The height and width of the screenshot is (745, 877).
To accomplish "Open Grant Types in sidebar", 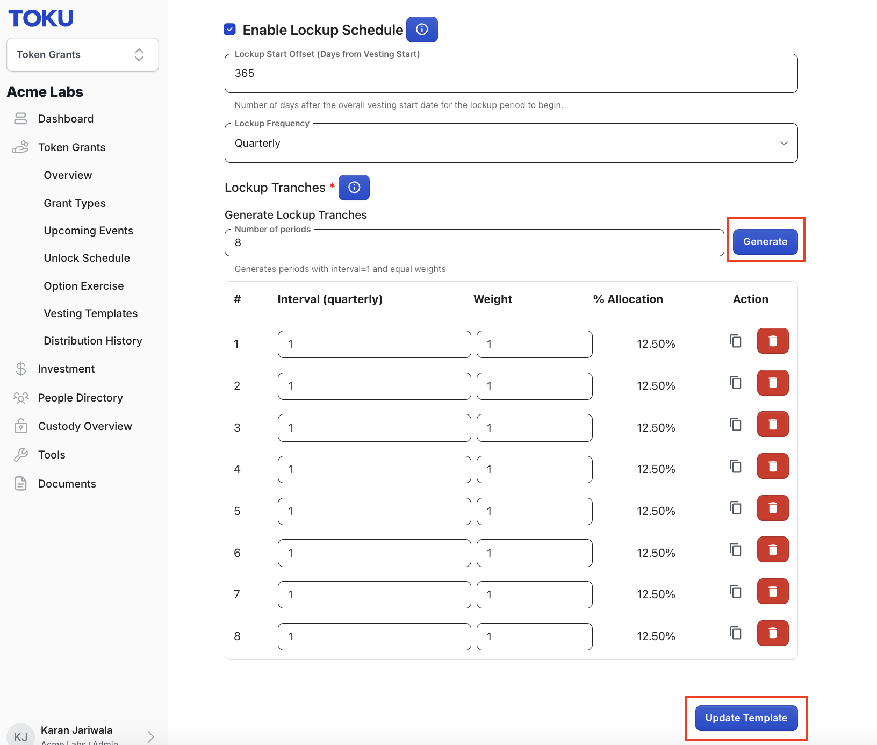I will (75, 203).
